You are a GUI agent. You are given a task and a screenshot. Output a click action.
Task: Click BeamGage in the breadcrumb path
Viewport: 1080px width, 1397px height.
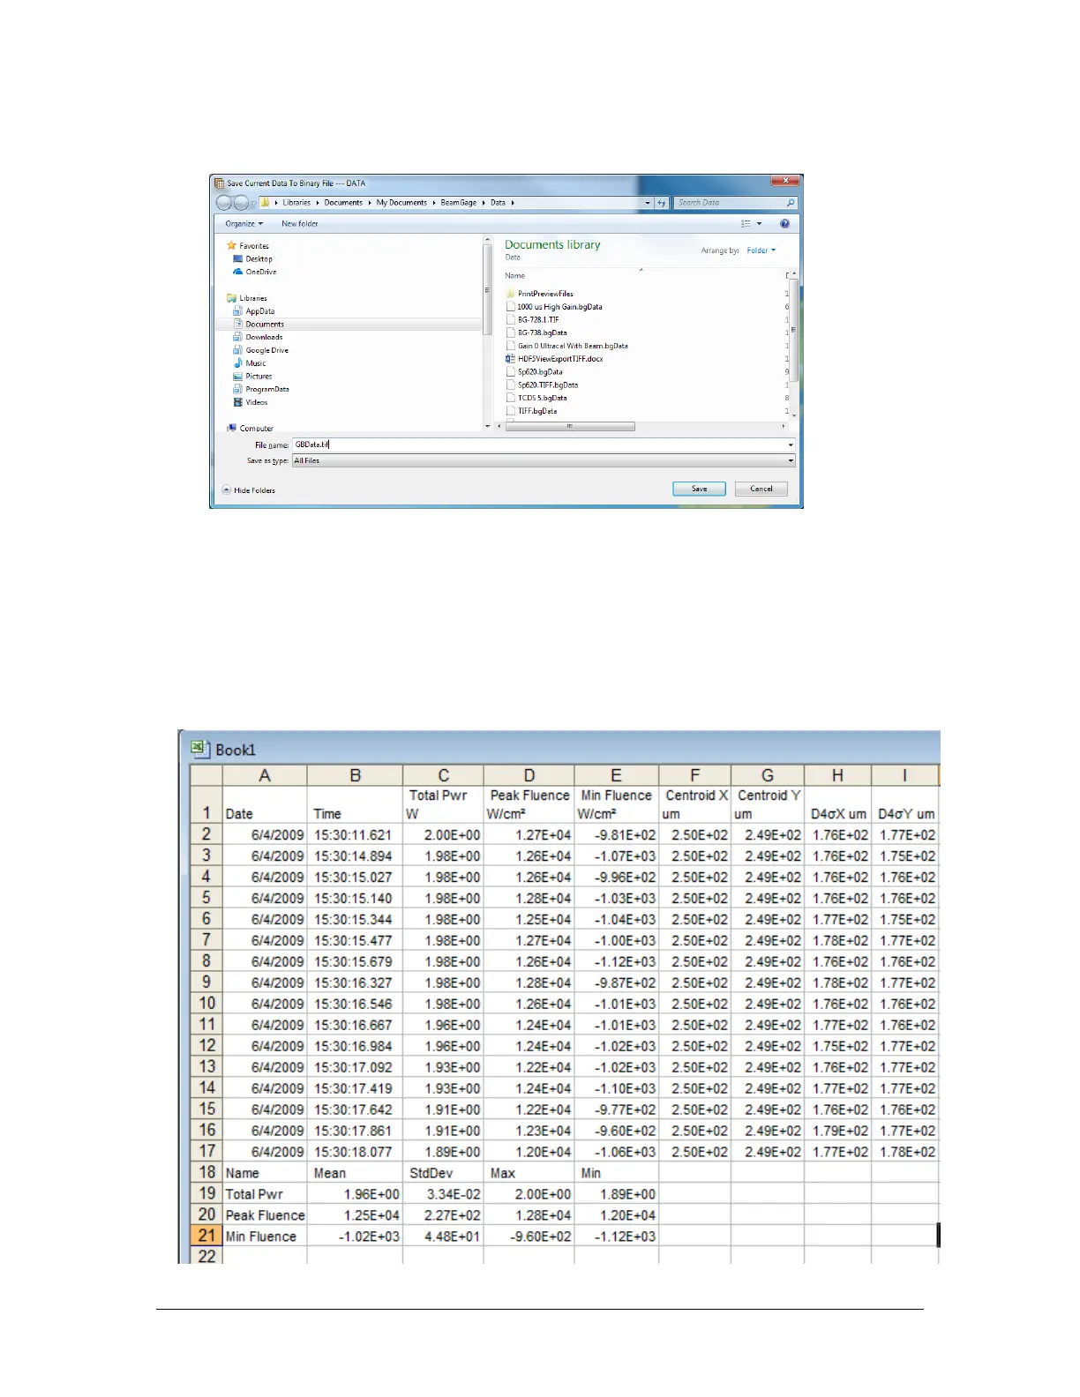click(x=459, y=203)
